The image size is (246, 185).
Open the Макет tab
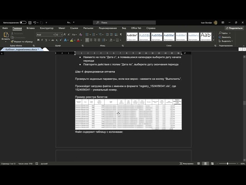62,28
